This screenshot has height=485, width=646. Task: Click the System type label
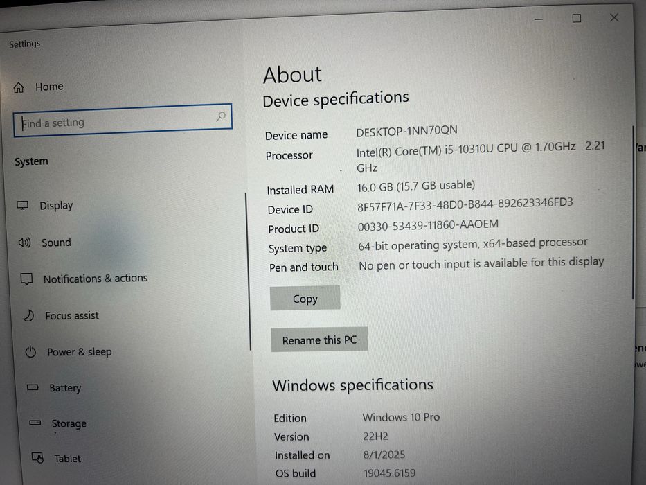pyautogui.click(x=298, y=248)
